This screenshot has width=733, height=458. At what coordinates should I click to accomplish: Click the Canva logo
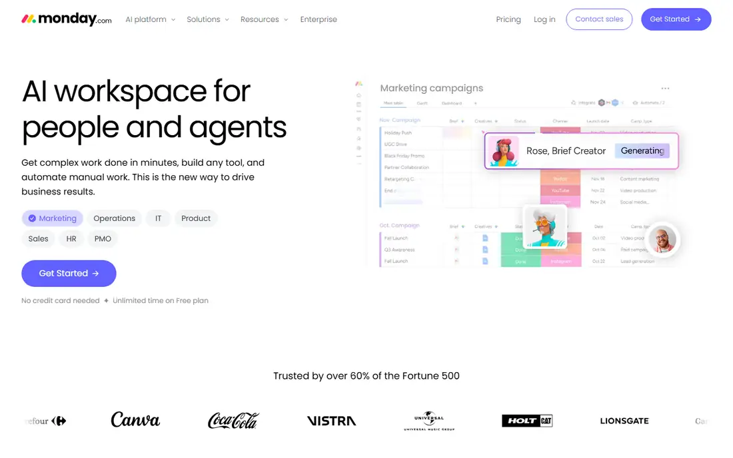click(x=135, y=419)
